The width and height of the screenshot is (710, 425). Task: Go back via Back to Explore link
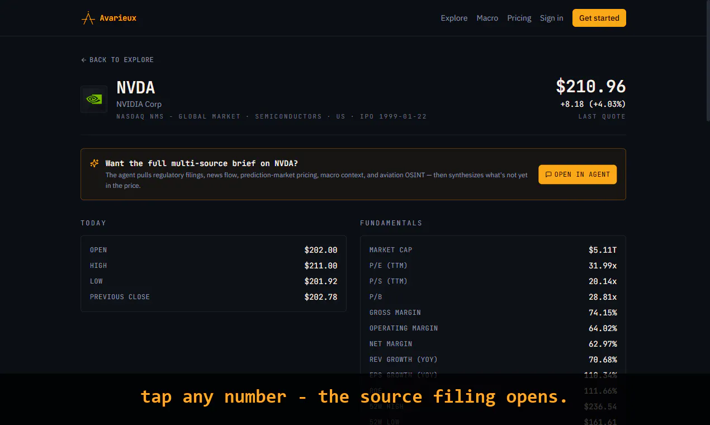point(117,60)
